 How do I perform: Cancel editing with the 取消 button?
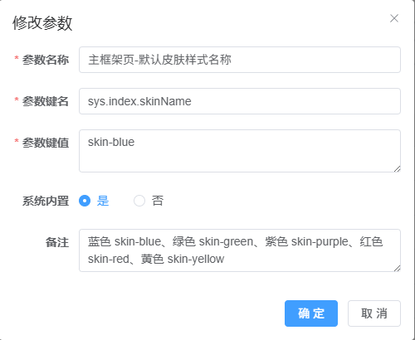374,313
